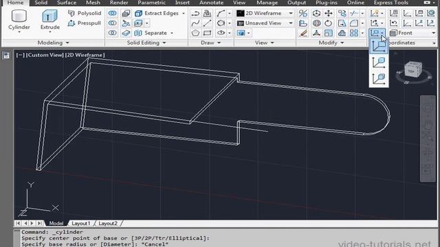Switch to the Annotate ribbon tab

[x=211, y=3]
